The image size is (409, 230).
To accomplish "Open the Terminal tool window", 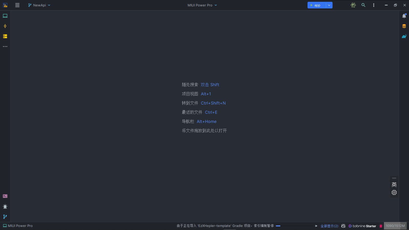I will [x=5, y=196].
